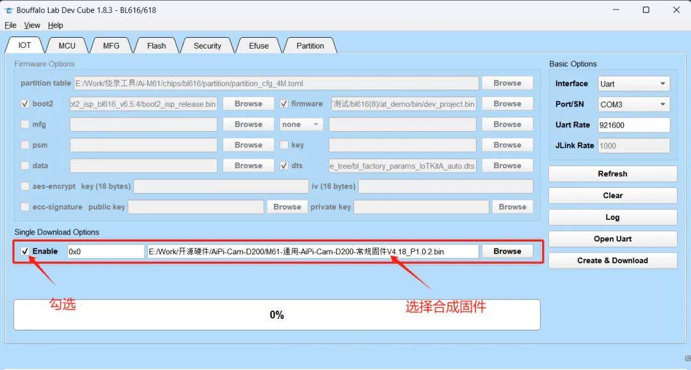The height and width of the screenshot is (370, 691).
Task: Click the public key input field
Action: click(196, 207)
